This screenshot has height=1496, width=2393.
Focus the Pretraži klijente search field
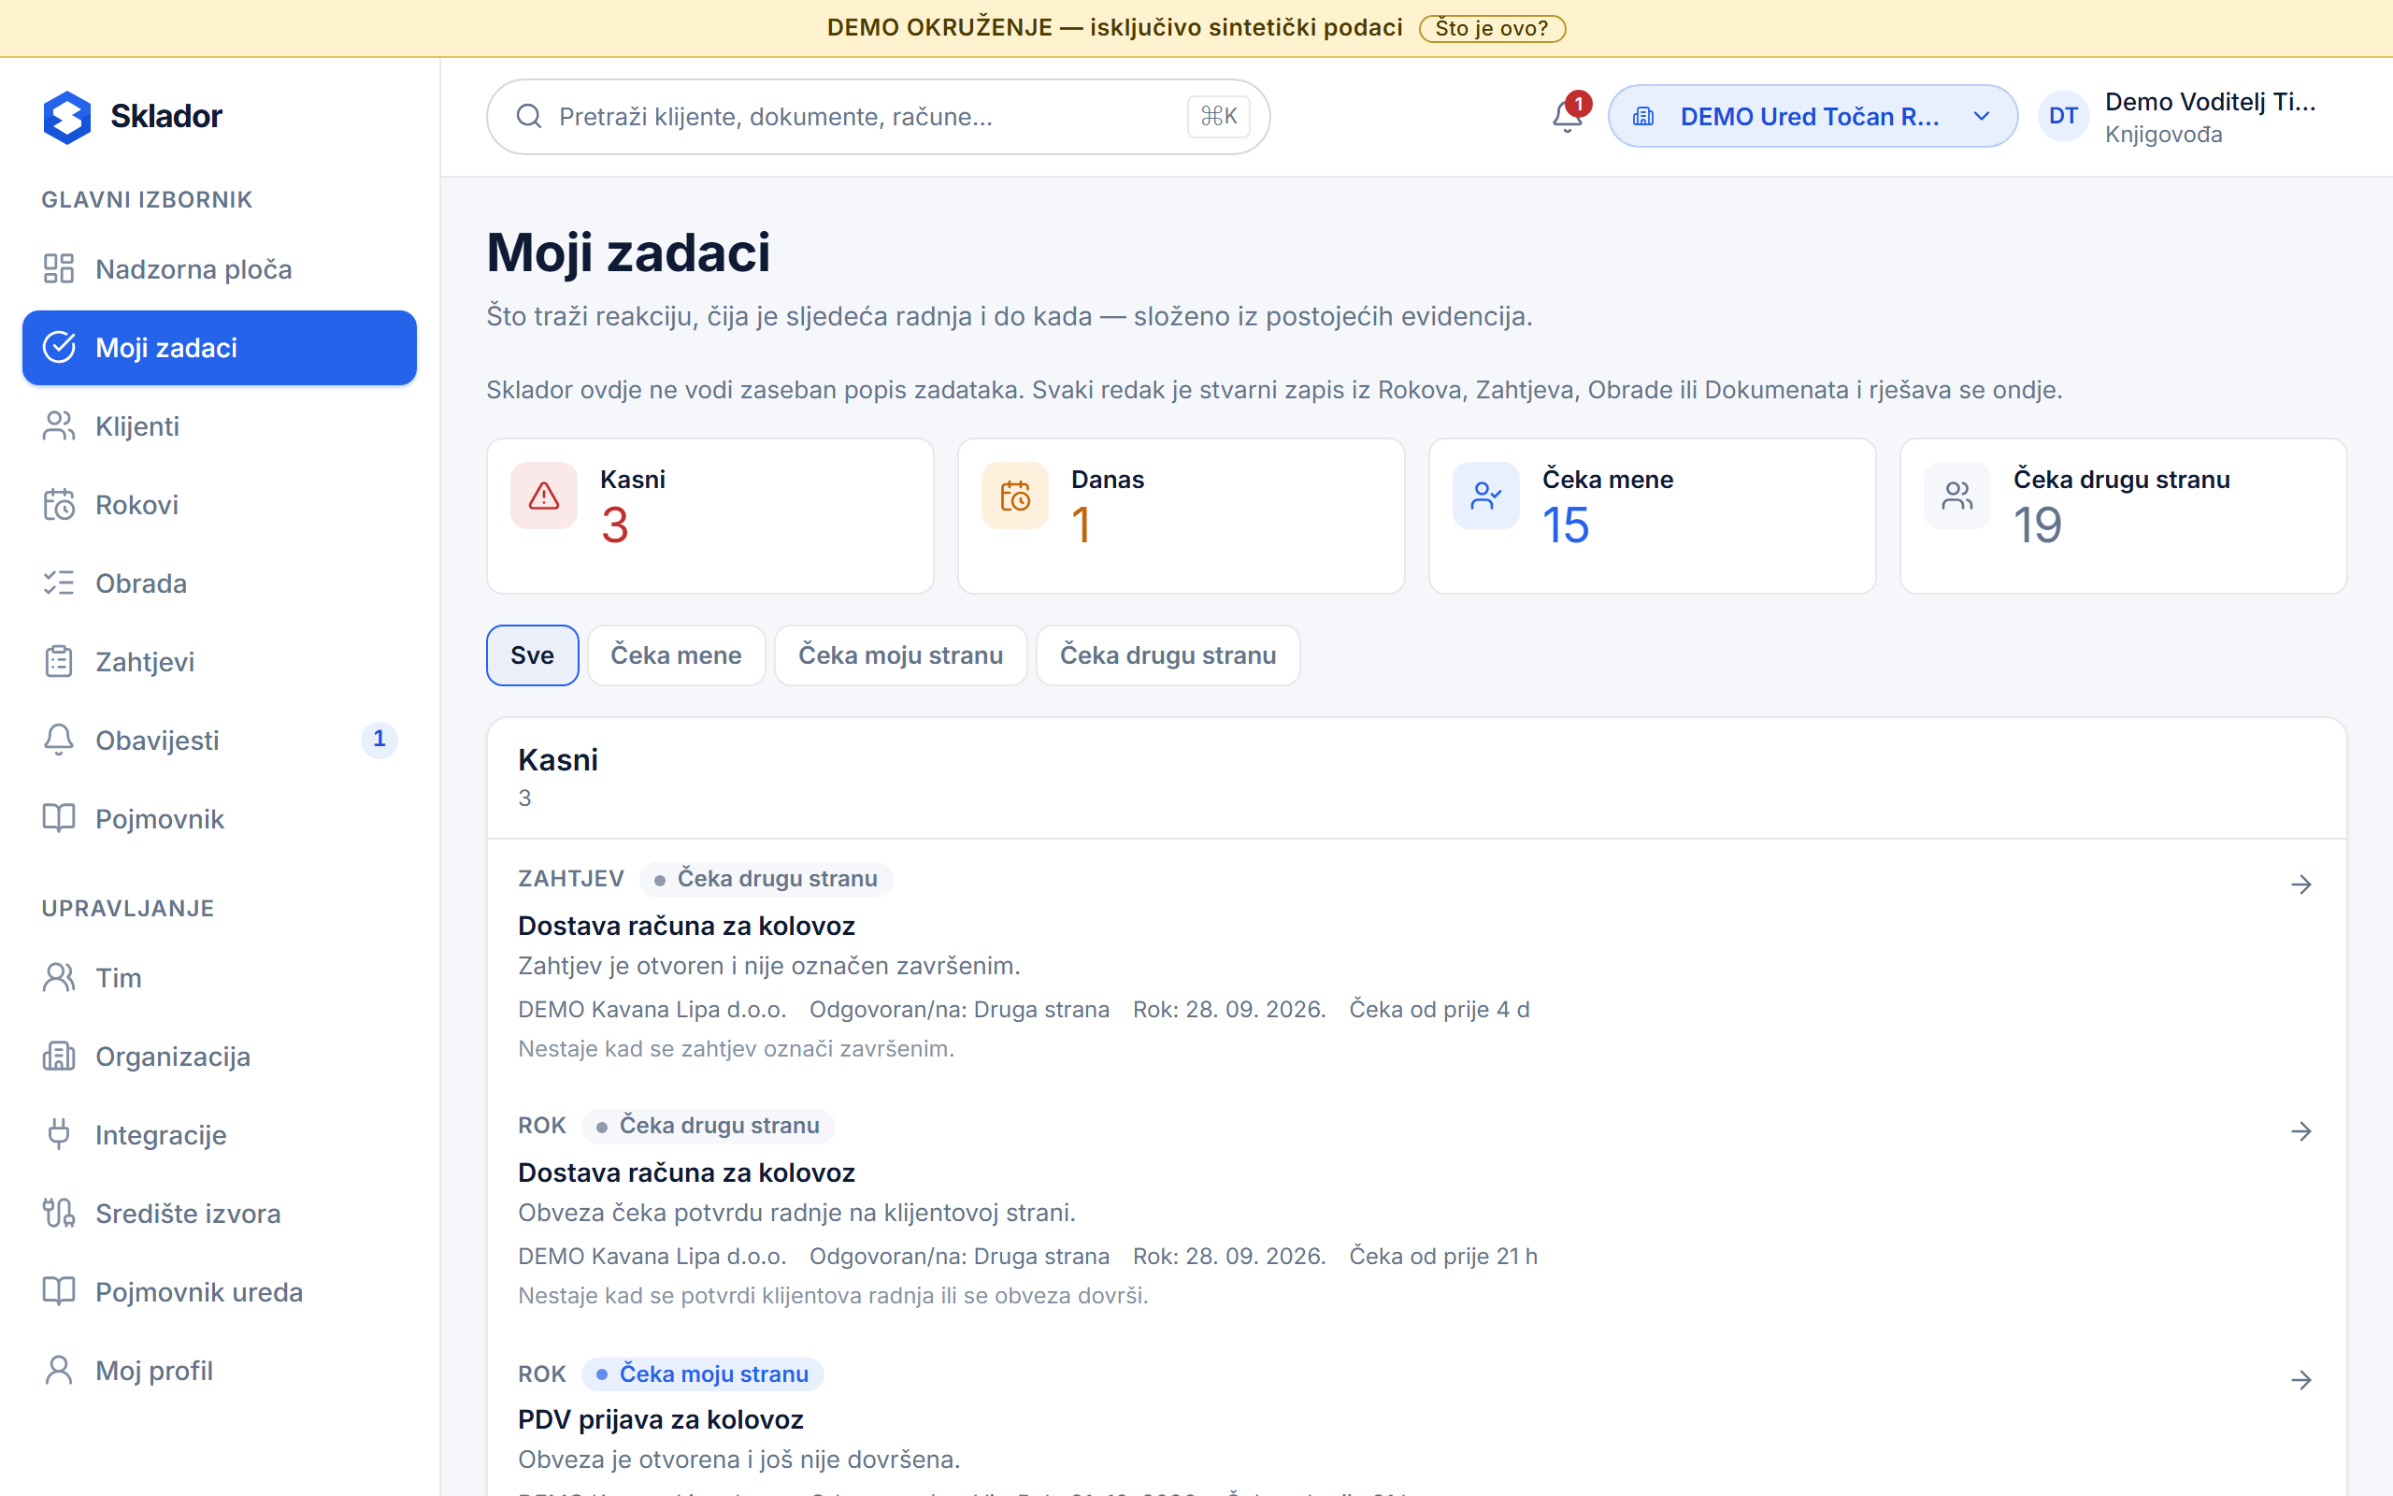878,117
